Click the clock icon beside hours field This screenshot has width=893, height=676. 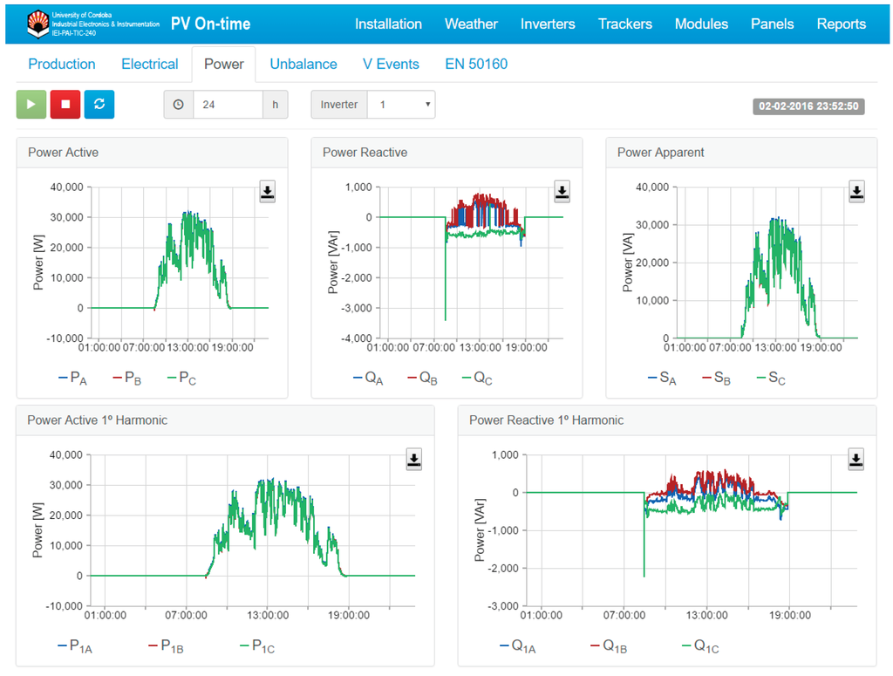179,105
